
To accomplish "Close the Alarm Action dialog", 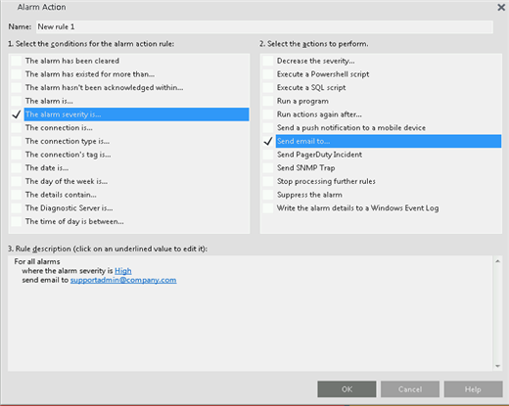I will [501, 8].
